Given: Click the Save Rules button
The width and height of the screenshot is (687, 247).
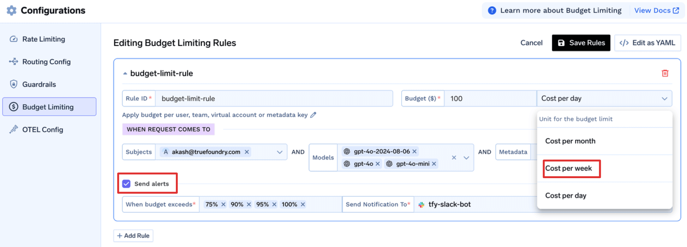Looking at the screenshot, I should (581, 43).
